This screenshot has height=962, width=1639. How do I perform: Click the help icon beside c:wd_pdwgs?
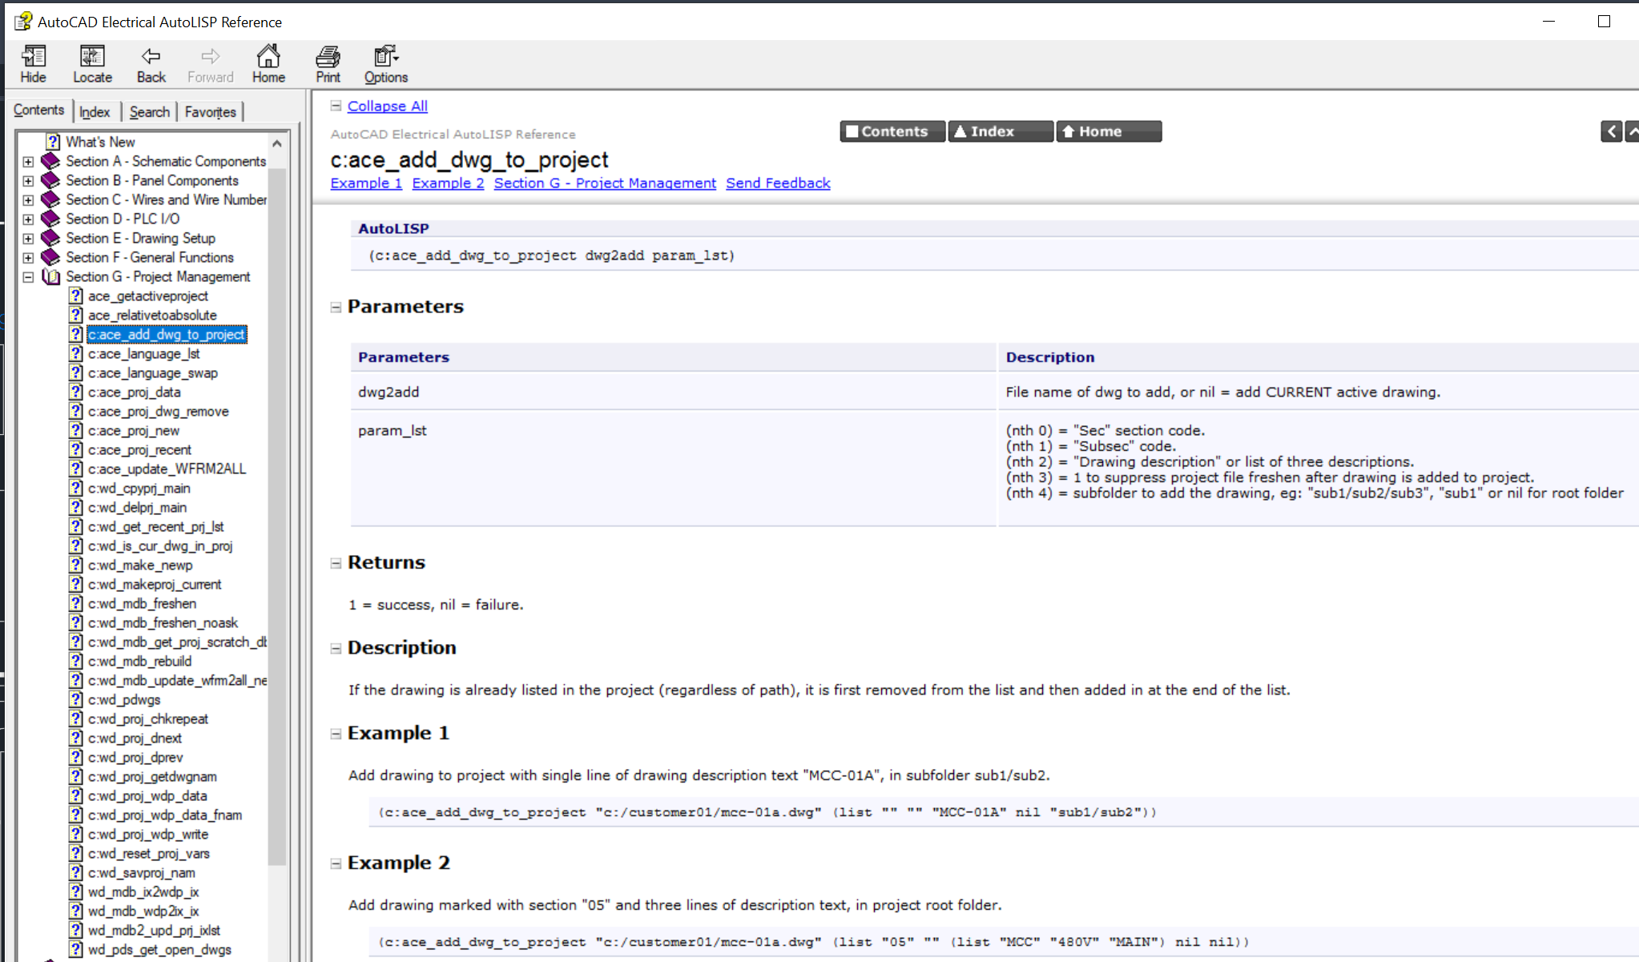[x=76, y=699]
